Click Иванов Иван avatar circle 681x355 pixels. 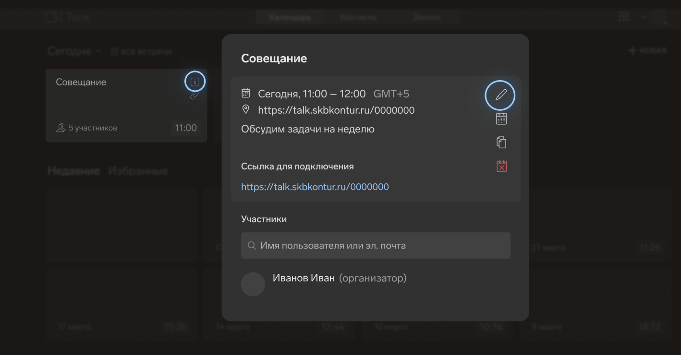point(253,284)
